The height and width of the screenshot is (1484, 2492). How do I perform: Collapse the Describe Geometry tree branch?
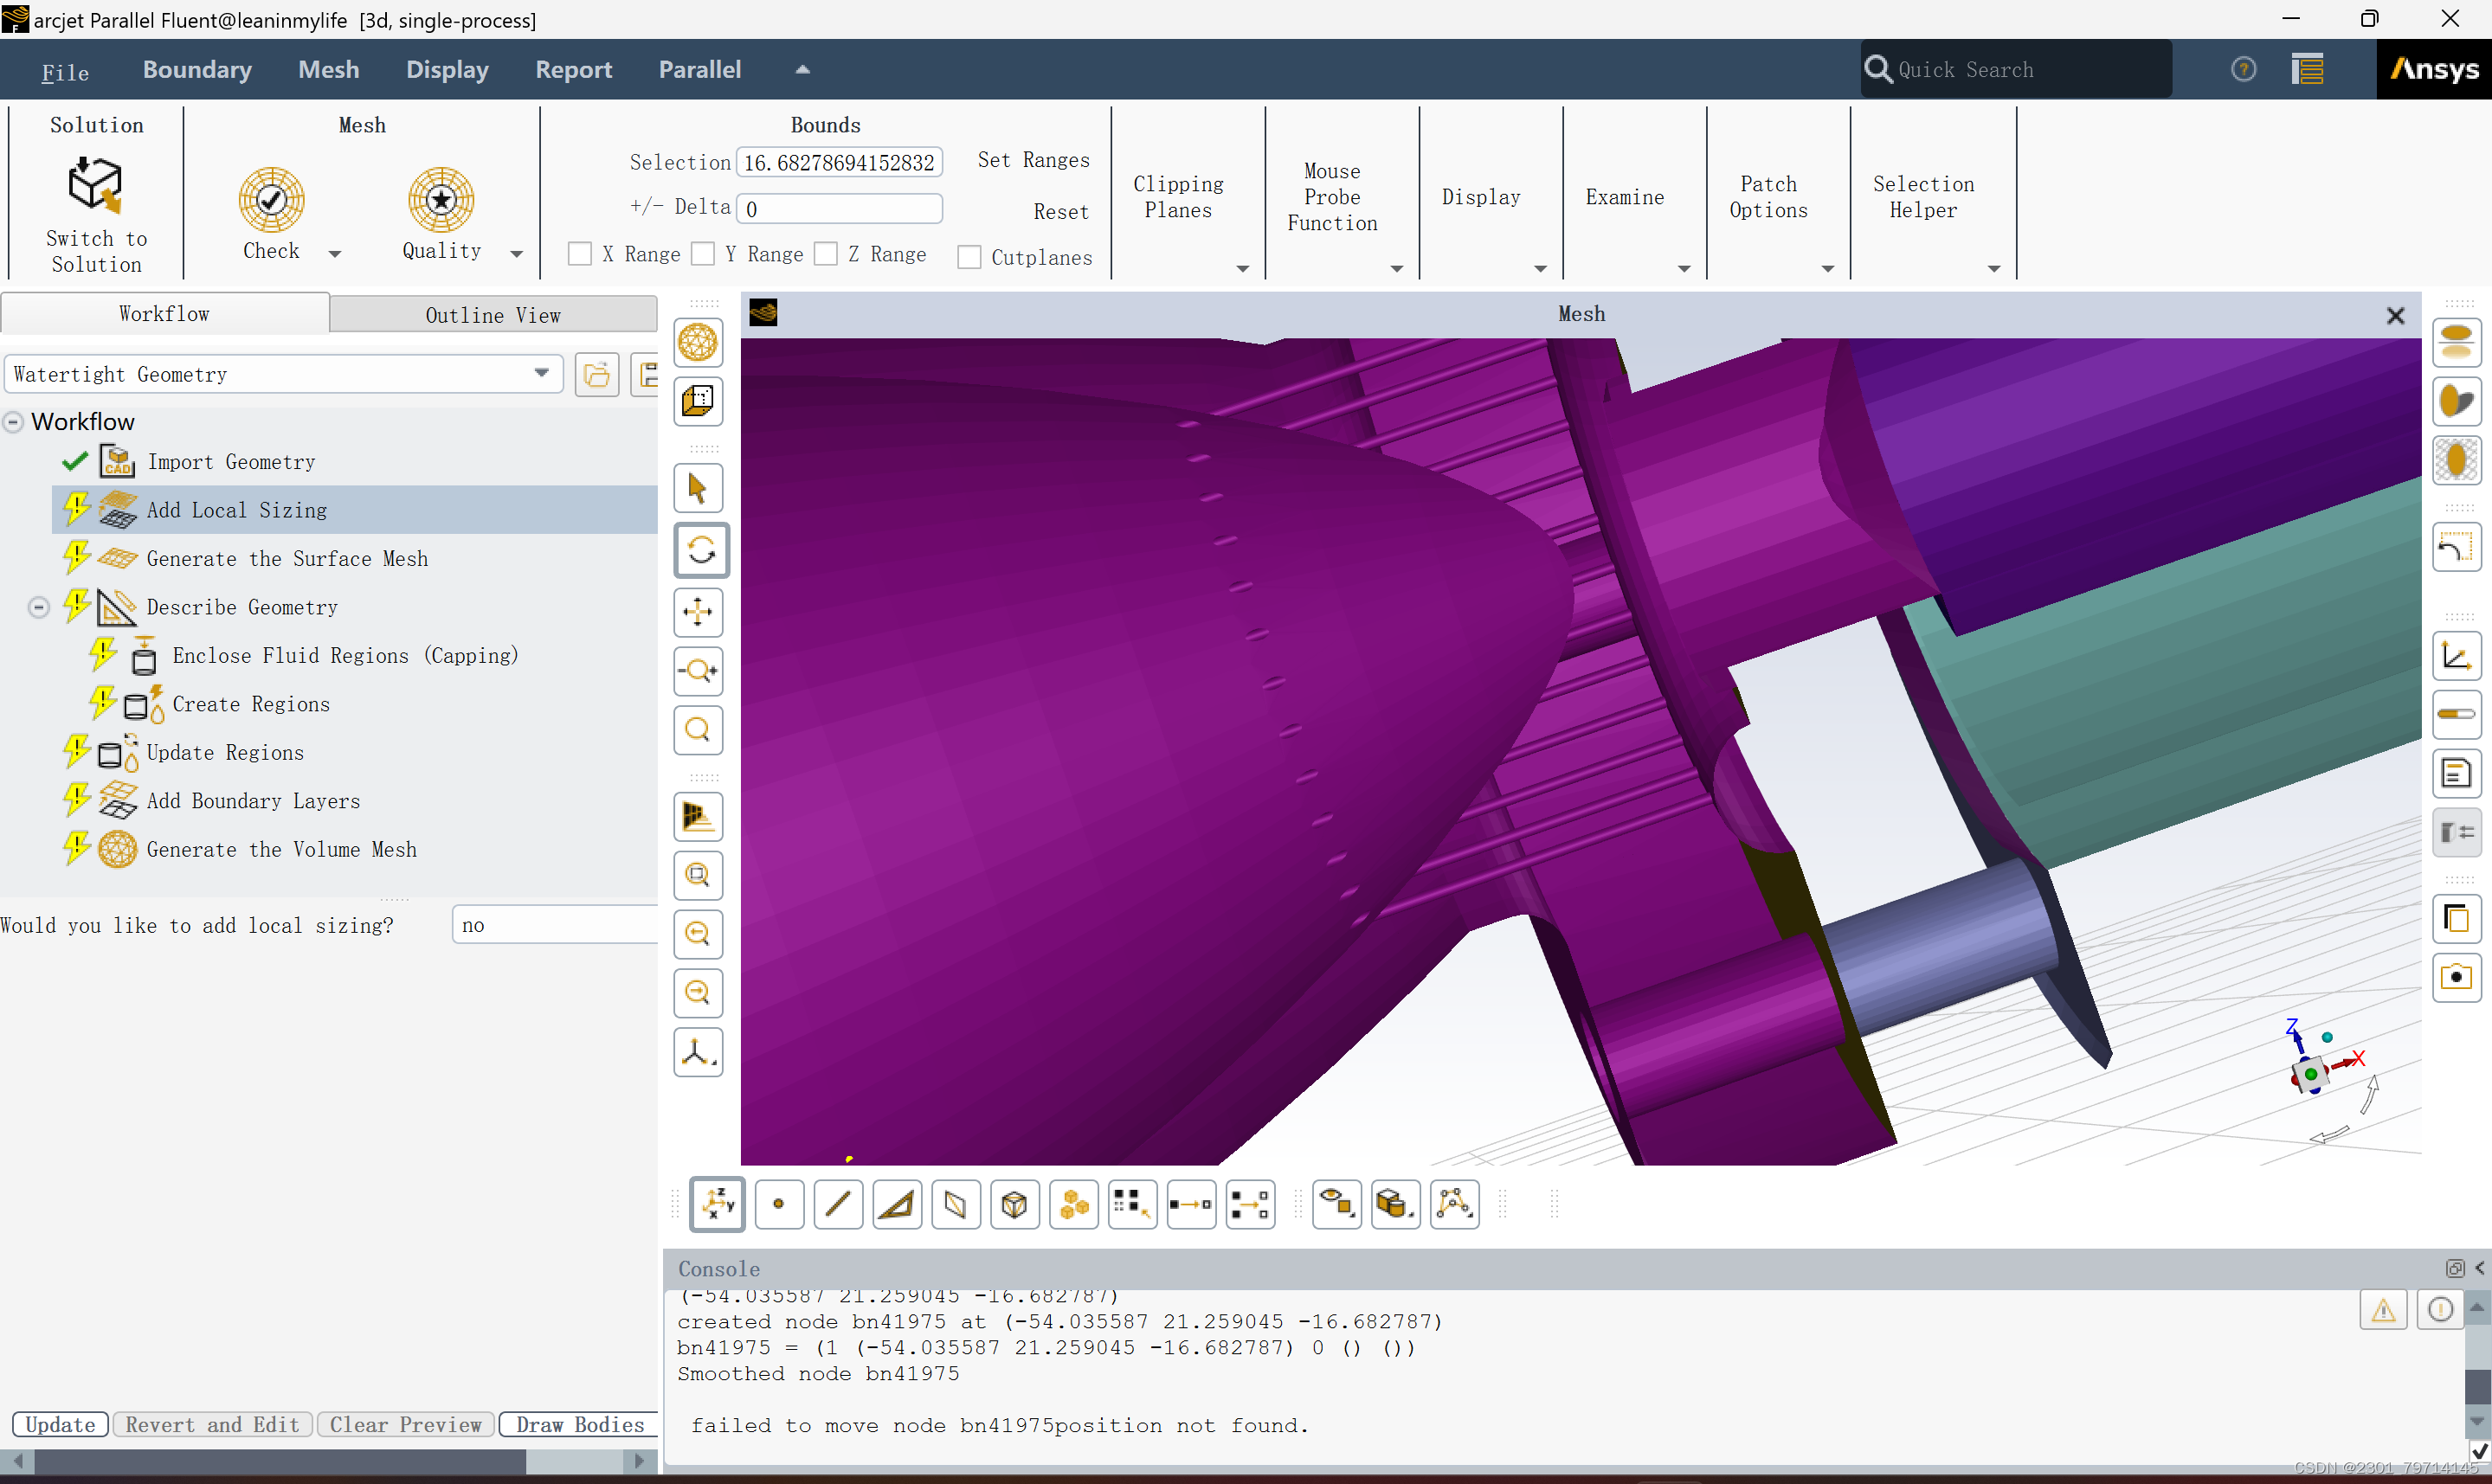click(38, 606)
